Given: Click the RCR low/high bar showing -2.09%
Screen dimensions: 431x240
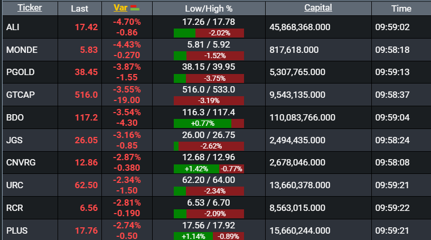Looking at the screenshot, I should coord(209,214).
